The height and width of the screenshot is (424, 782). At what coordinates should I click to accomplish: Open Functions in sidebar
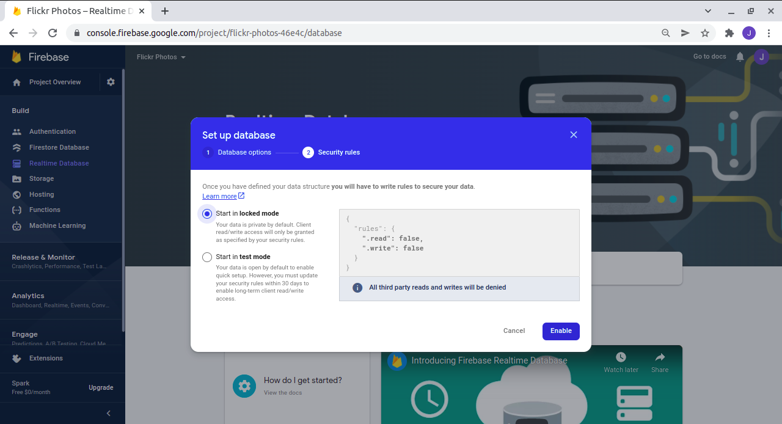[45, 210]
